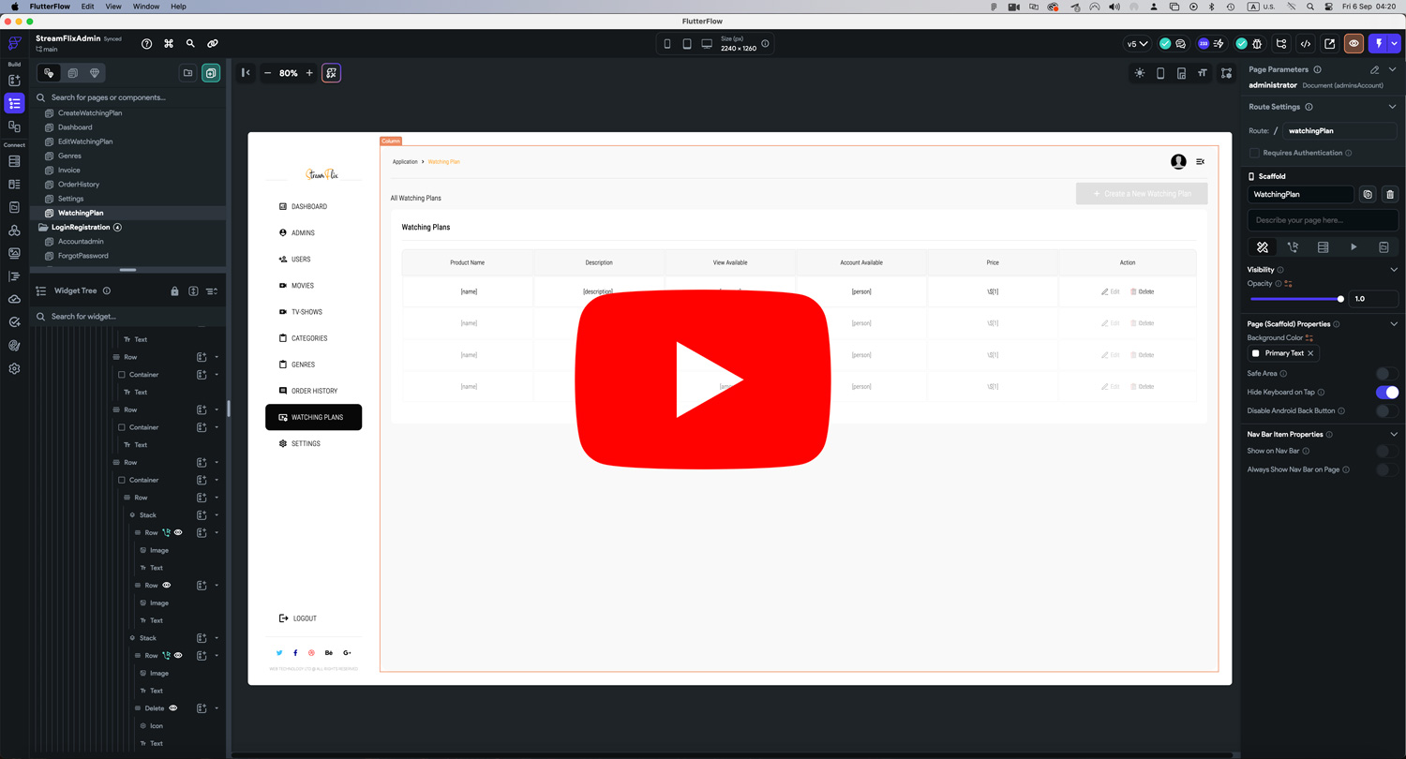Play the YouTube video overlay
The image size is (1406, 759).
[x=703, y=379]
